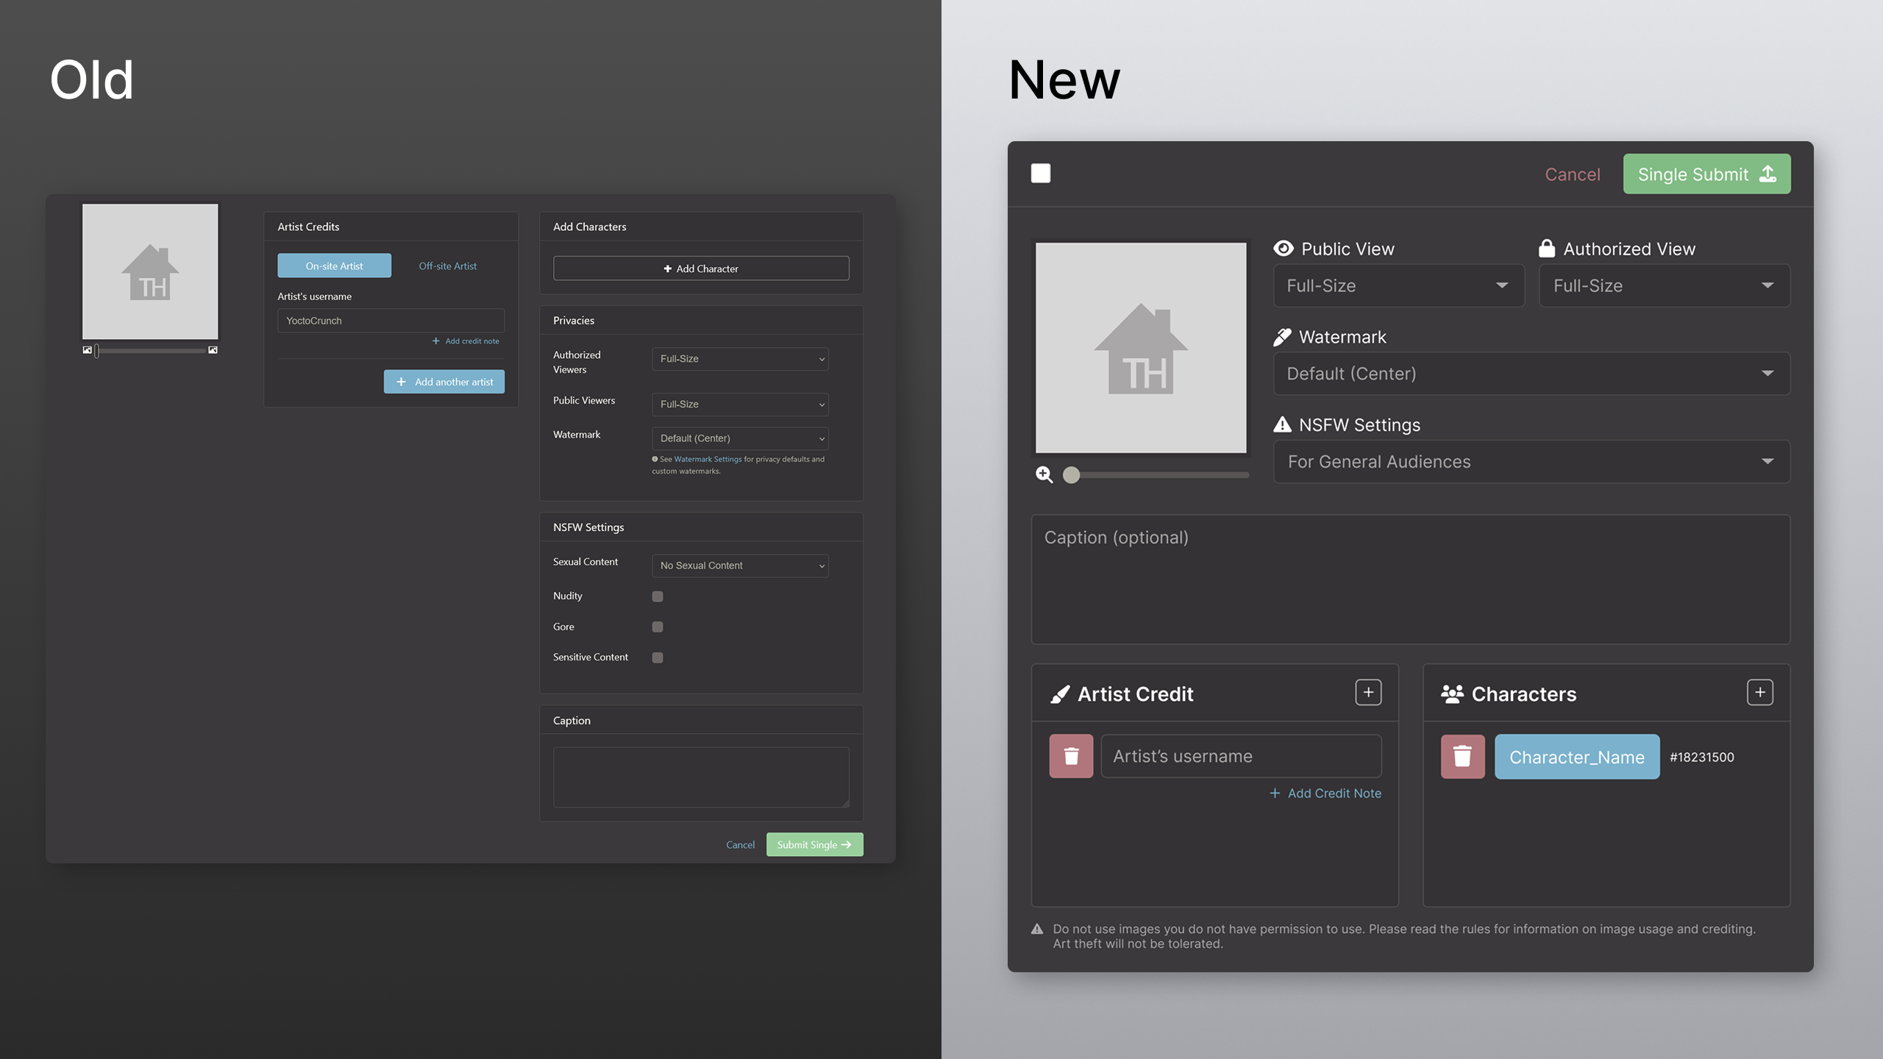Add new artist credit plus icon
Image resolution: width=1883 pixels, height=1059 pixels.
(1368, 692)
